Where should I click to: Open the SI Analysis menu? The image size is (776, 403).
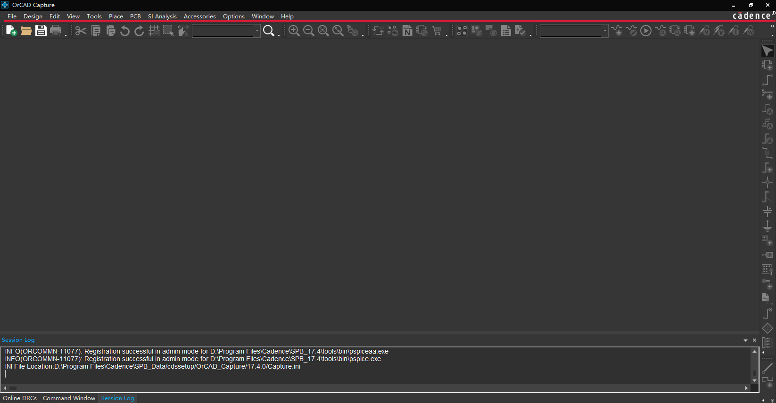coord(162,16)
